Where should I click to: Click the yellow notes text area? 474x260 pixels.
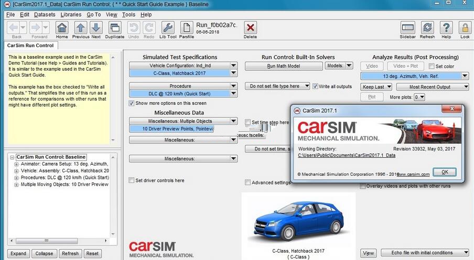58,98
